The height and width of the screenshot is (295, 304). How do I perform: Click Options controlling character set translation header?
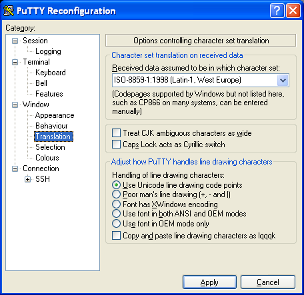click(201, 41)
